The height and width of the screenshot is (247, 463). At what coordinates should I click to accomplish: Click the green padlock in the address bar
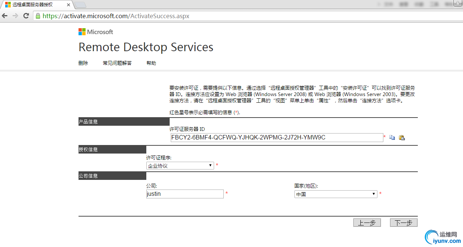[x=37, y=16]
